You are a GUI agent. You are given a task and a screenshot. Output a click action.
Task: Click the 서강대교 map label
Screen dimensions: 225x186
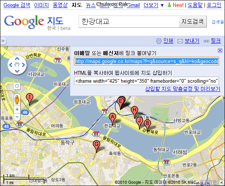tap(36, 74)
